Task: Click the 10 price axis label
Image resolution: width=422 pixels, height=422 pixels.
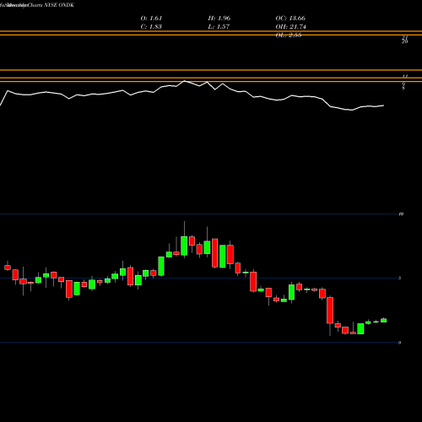Action: [401, 214]
